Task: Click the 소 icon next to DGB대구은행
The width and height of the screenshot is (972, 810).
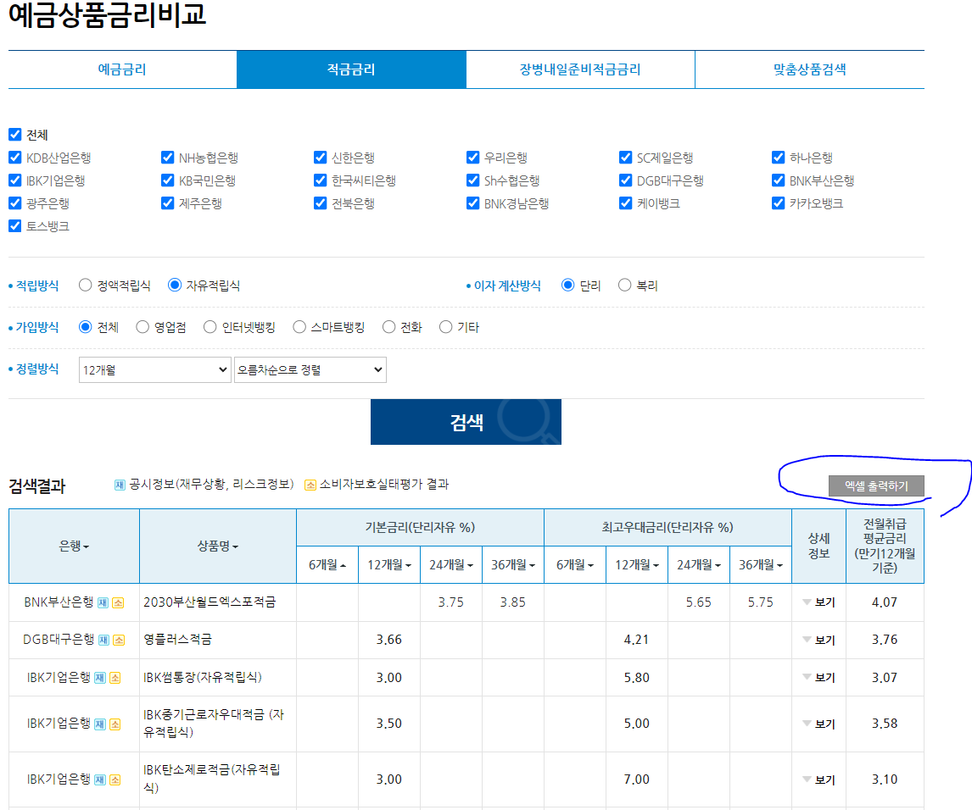Action: pos(119,640)
